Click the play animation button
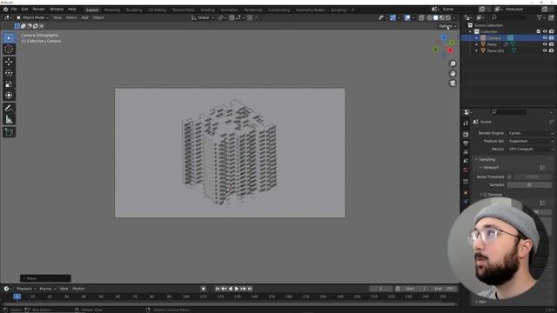 [237, 289]
